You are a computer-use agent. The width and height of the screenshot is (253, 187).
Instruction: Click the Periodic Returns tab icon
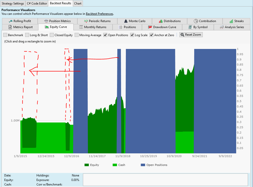pos(86,21)
